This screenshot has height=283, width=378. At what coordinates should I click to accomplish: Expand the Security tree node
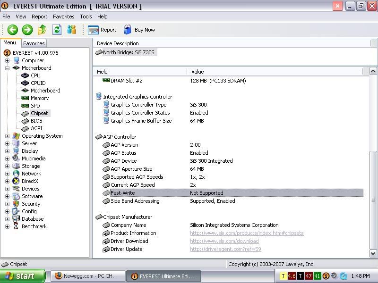(7, 204)
